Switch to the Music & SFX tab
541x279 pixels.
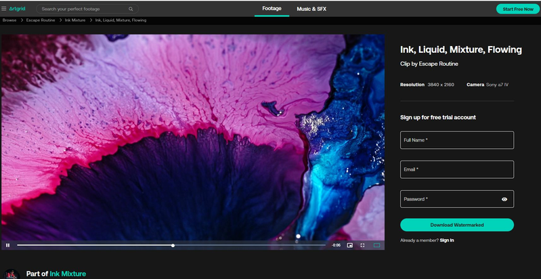(311, 9)
